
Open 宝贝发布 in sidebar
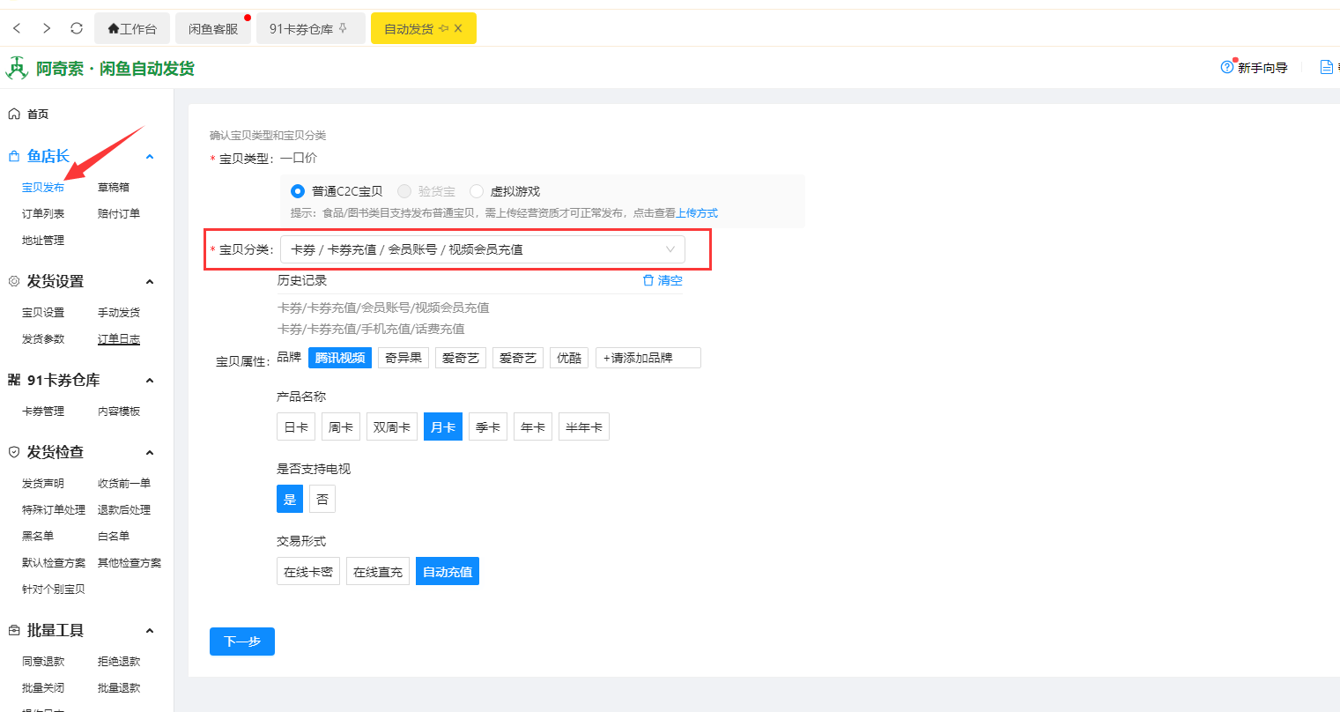click(43, 187)
